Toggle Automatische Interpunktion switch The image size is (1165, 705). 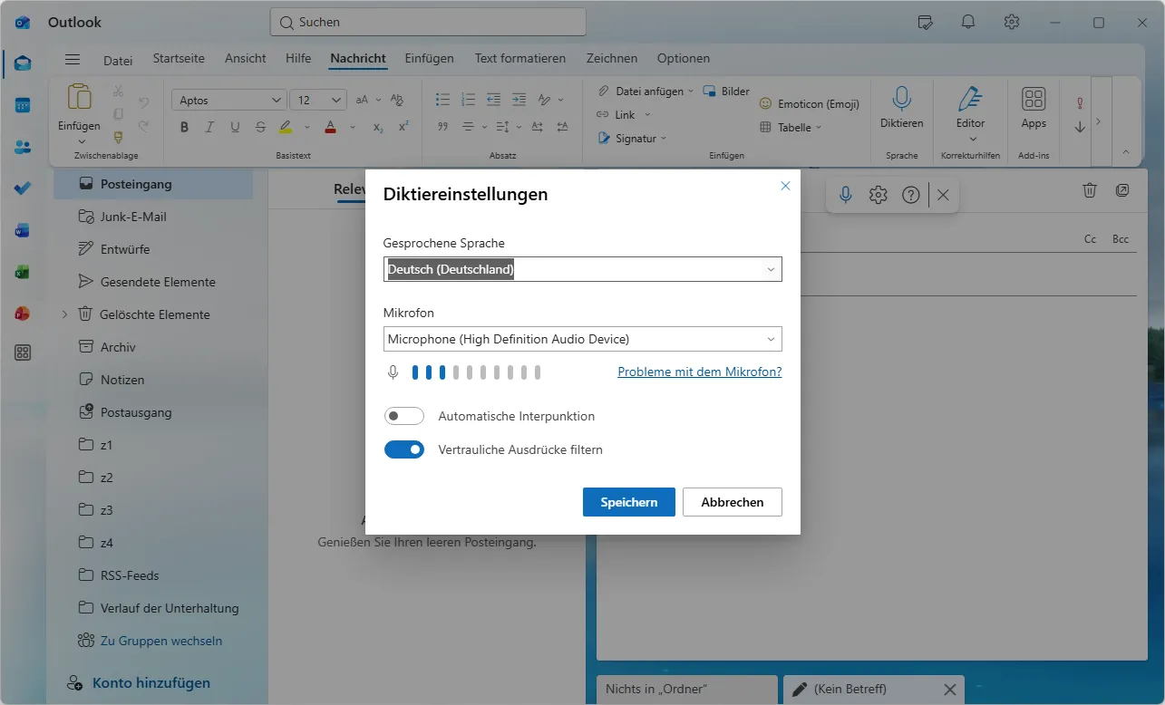pos(404,416)
